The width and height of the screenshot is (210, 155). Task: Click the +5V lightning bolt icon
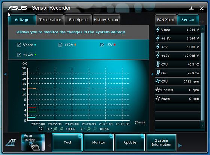click(158, 47)
